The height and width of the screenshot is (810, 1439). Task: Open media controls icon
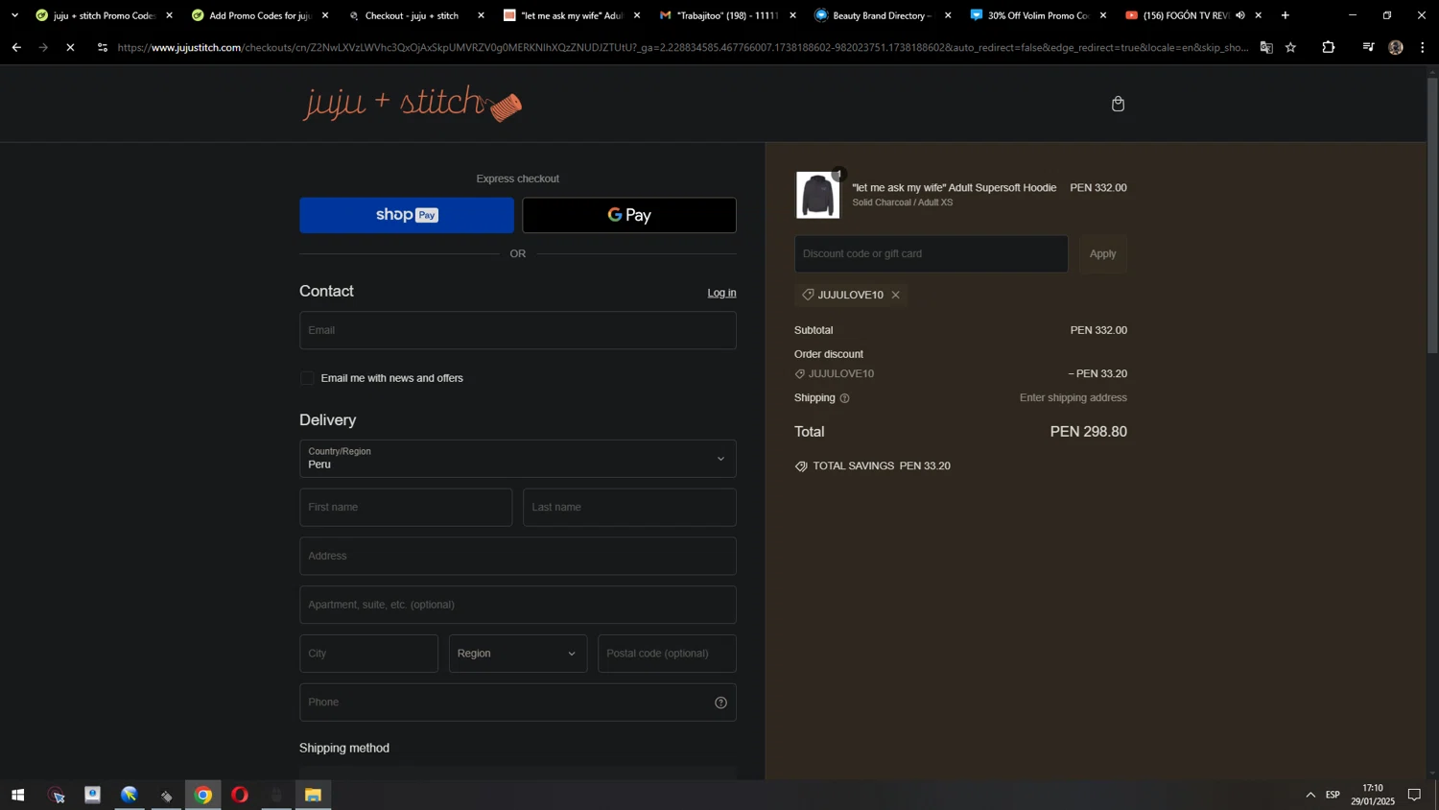[x=1368, y=47]
